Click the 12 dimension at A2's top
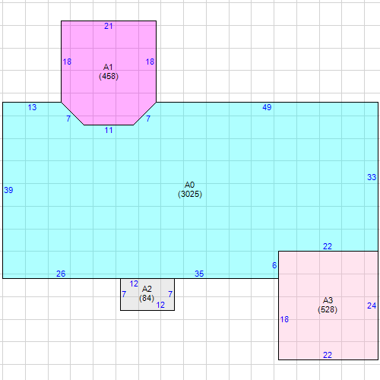 [x=134, y=283]
